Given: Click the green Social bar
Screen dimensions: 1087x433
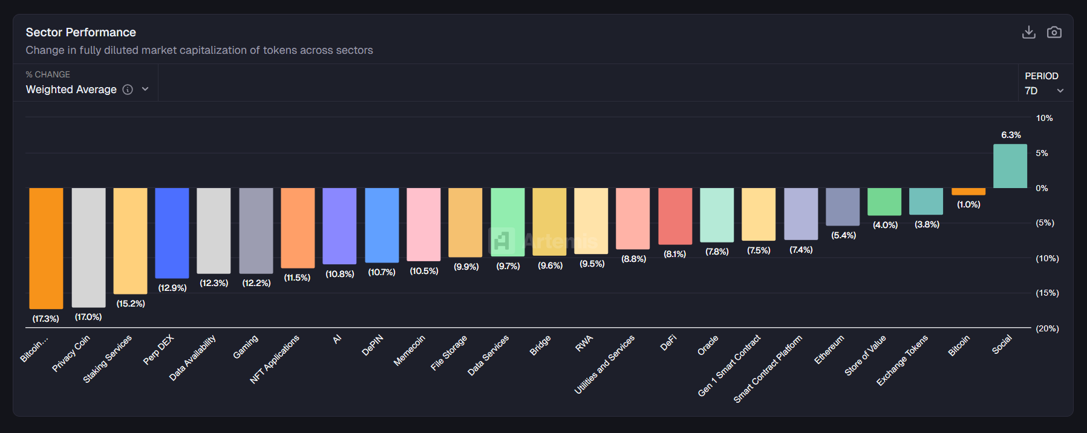Looking at the screenshot, I should point(1010,166).
